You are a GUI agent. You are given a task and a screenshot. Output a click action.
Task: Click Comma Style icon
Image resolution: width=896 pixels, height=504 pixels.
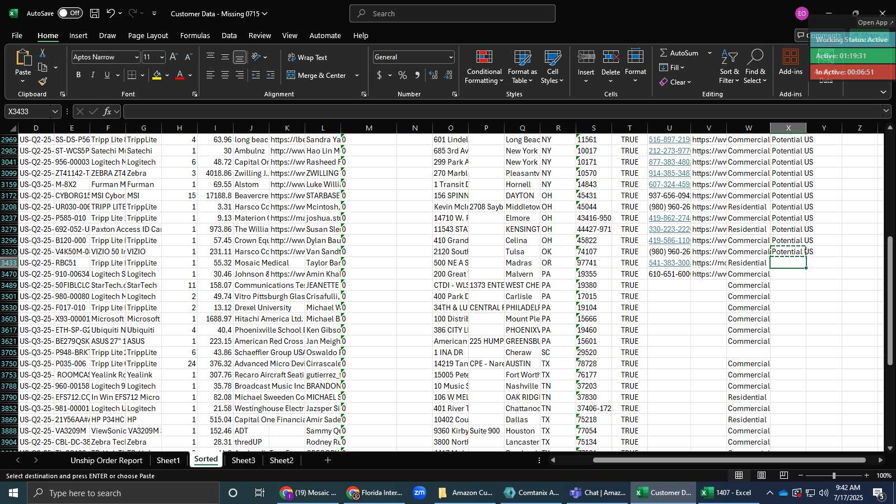tap(417, 75)
